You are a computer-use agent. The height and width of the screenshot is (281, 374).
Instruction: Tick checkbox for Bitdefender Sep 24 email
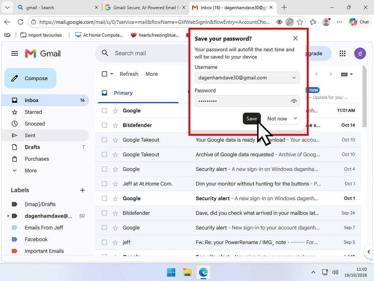(x=104, y=213)
